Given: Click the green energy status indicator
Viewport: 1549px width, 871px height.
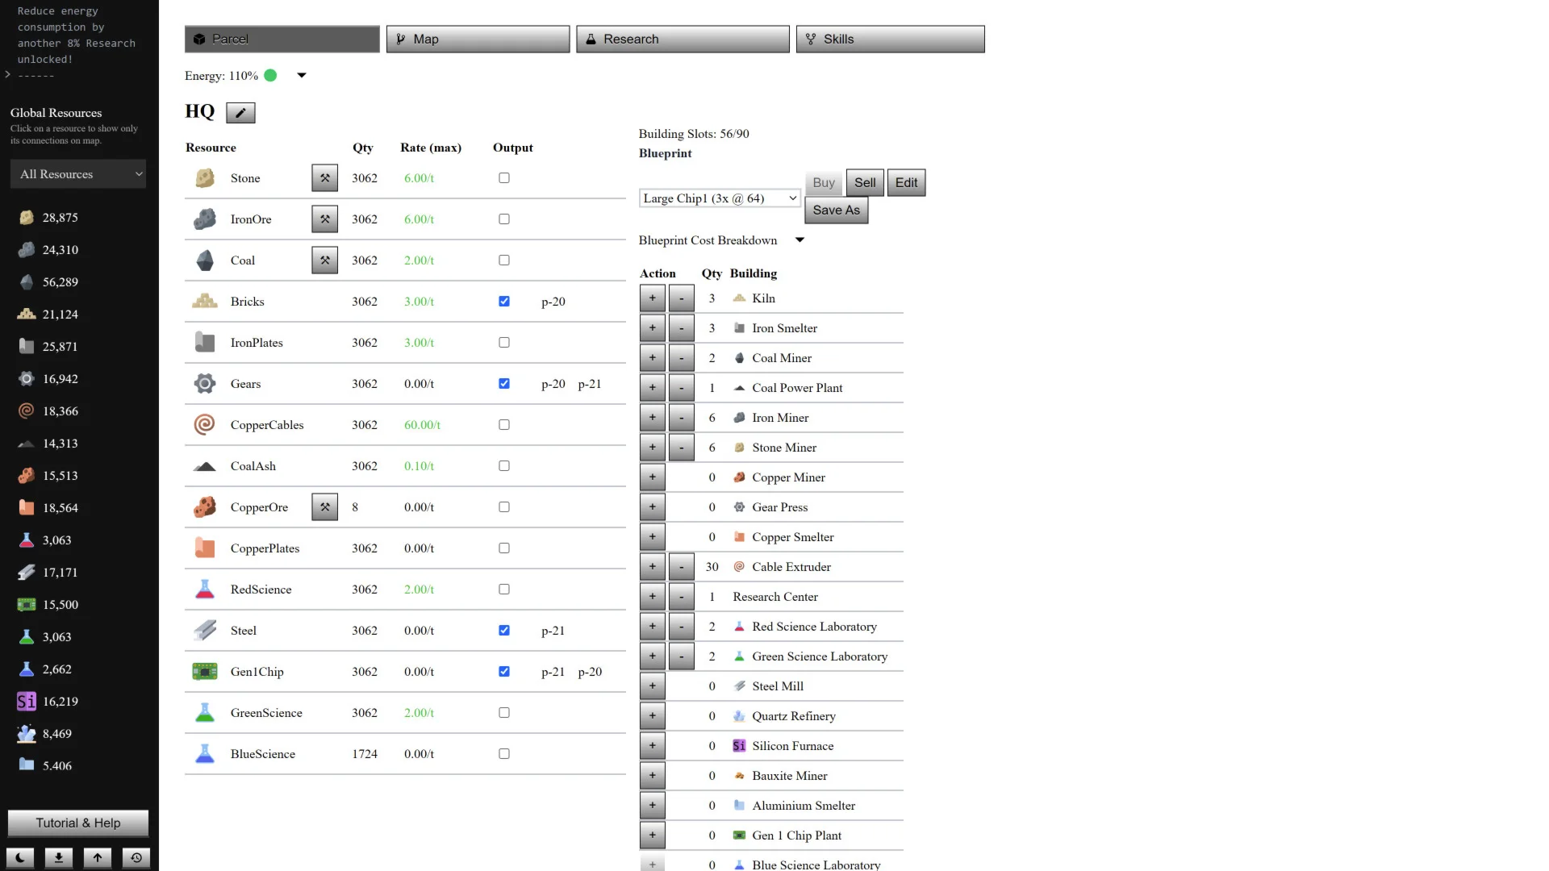Looking at the screenshot, I should tap(271, 76).
